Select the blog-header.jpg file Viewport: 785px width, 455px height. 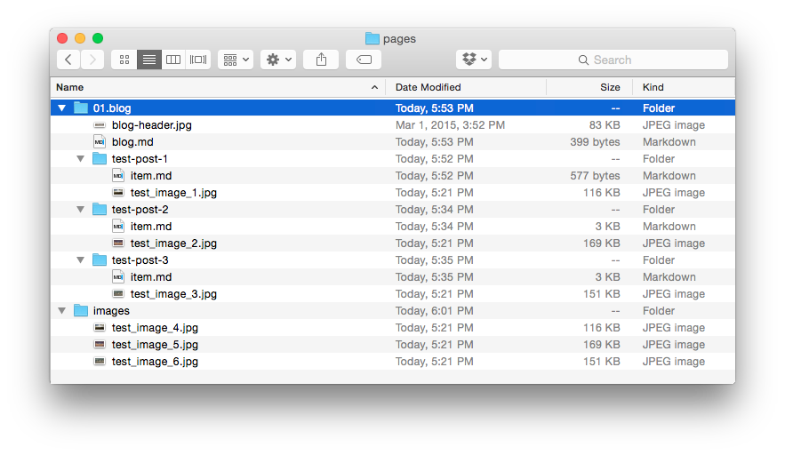151,125
